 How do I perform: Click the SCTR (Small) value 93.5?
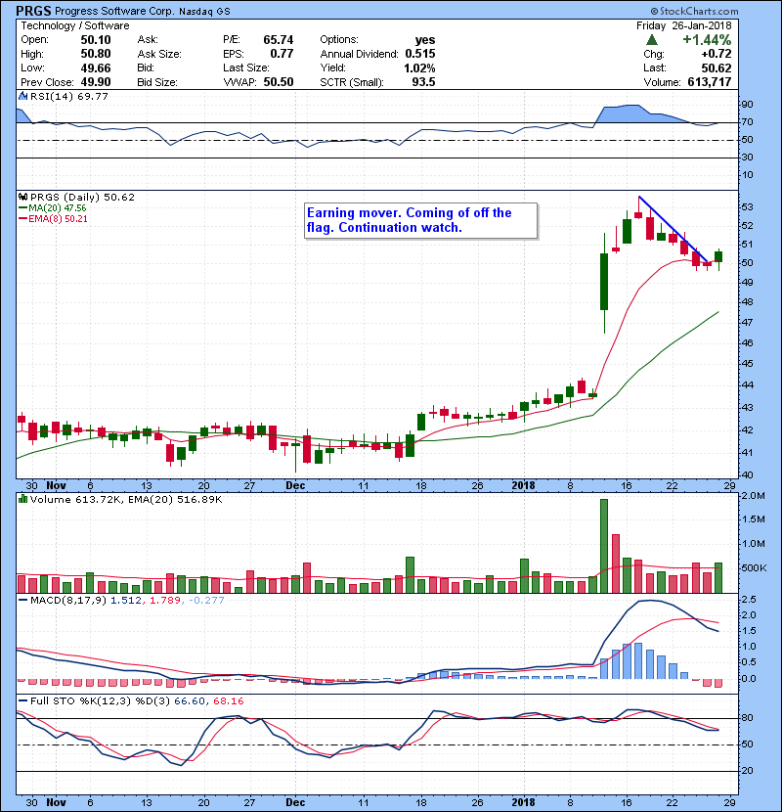(x=424, y=82)
